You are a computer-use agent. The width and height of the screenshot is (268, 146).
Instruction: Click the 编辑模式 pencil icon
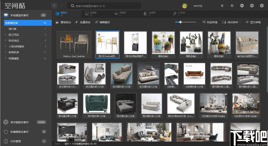[97, 22]
